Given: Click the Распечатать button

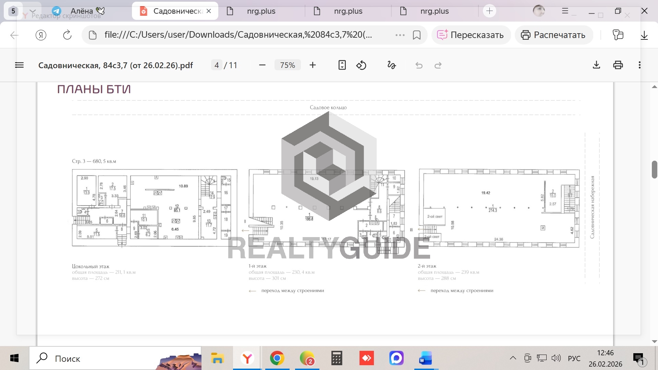Looking at the screenshot, I should 553,35.
